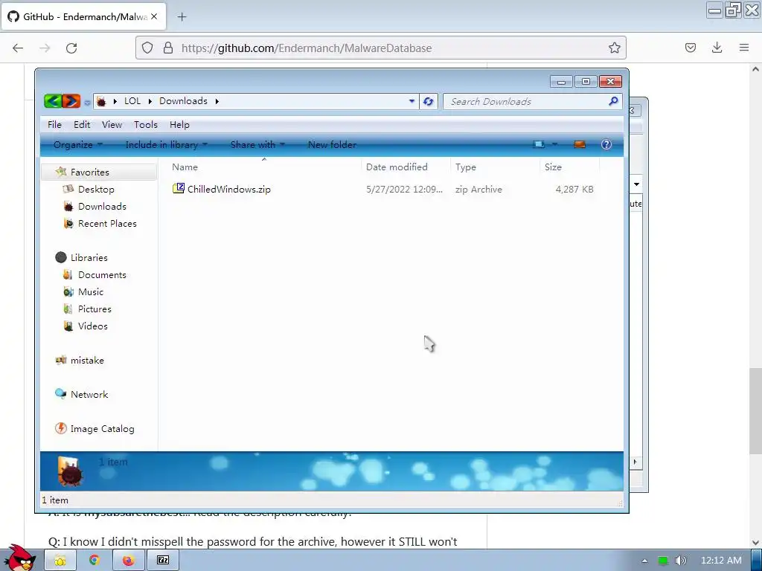This screenshot has height=571, width=762.
Task: Open Videos library in sidebar
Action: (93, 326)
